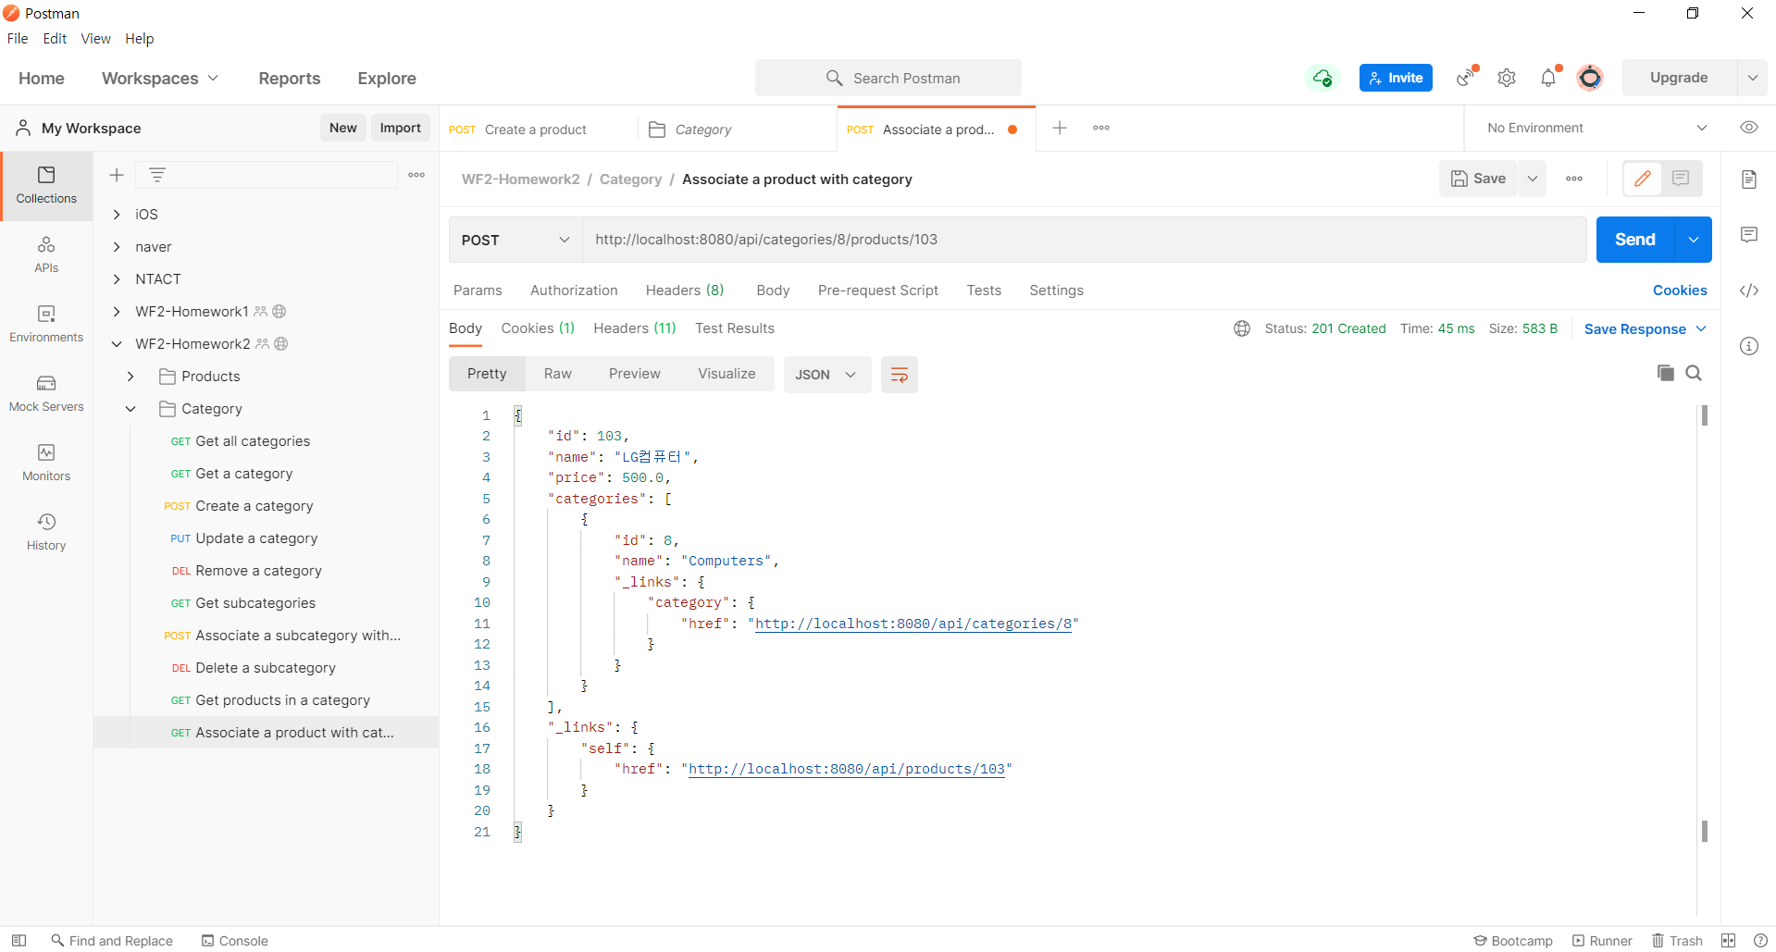Image resolution: width=1776 pixels, height=952 pixels.
Task: Follow the products/103 href link
Action: coord(847,769)
